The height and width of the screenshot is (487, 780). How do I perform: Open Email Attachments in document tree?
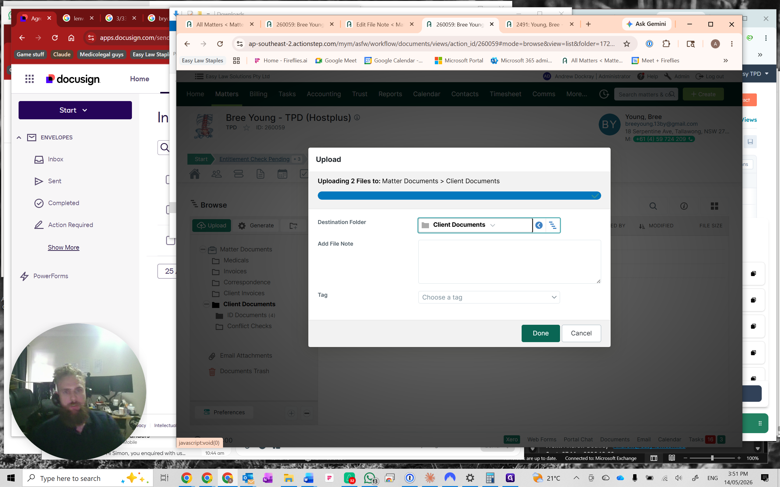(x=246, y=356)
